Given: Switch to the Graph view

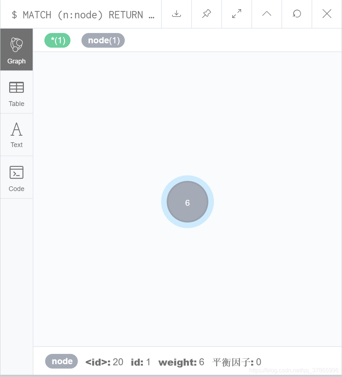Looking at the screenshot, I should (x=17, y=50).
